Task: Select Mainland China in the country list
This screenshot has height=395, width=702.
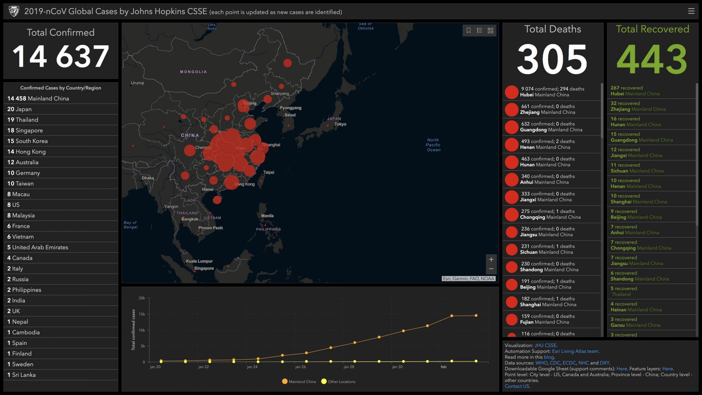Action: pyautogui.click(x=61, y=98)
